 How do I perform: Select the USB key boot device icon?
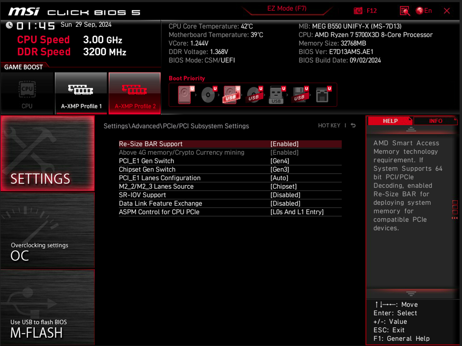point(277,95)
